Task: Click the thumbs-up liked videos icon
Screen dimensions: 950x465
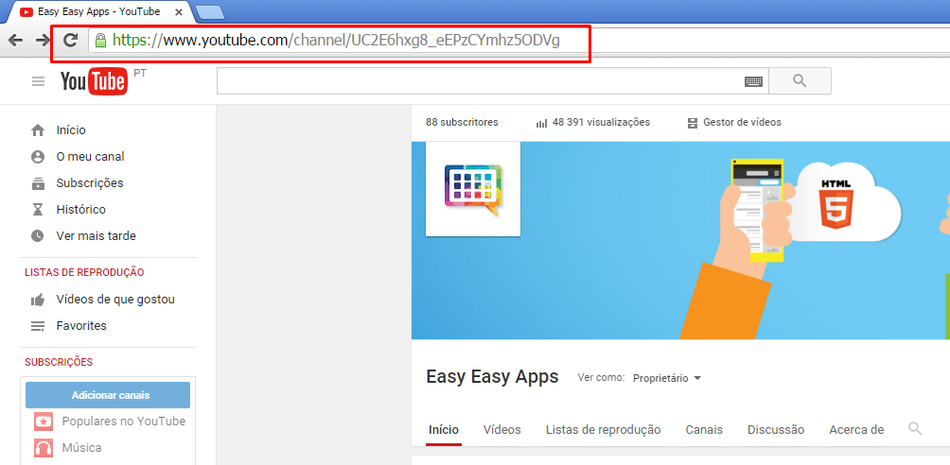Action: [38, 299]
